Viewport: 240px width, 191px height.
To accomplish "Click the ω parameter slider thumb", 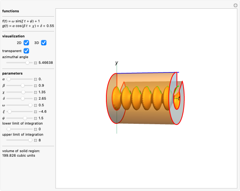I will click(x=30, y=105).
